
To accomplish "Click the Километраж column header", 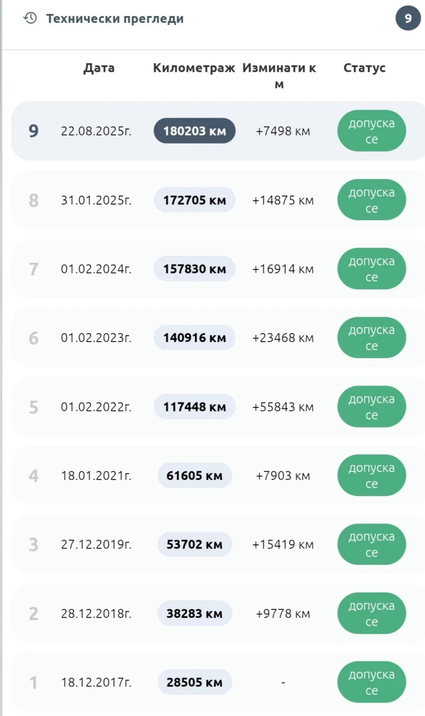I will coord(194,68).
